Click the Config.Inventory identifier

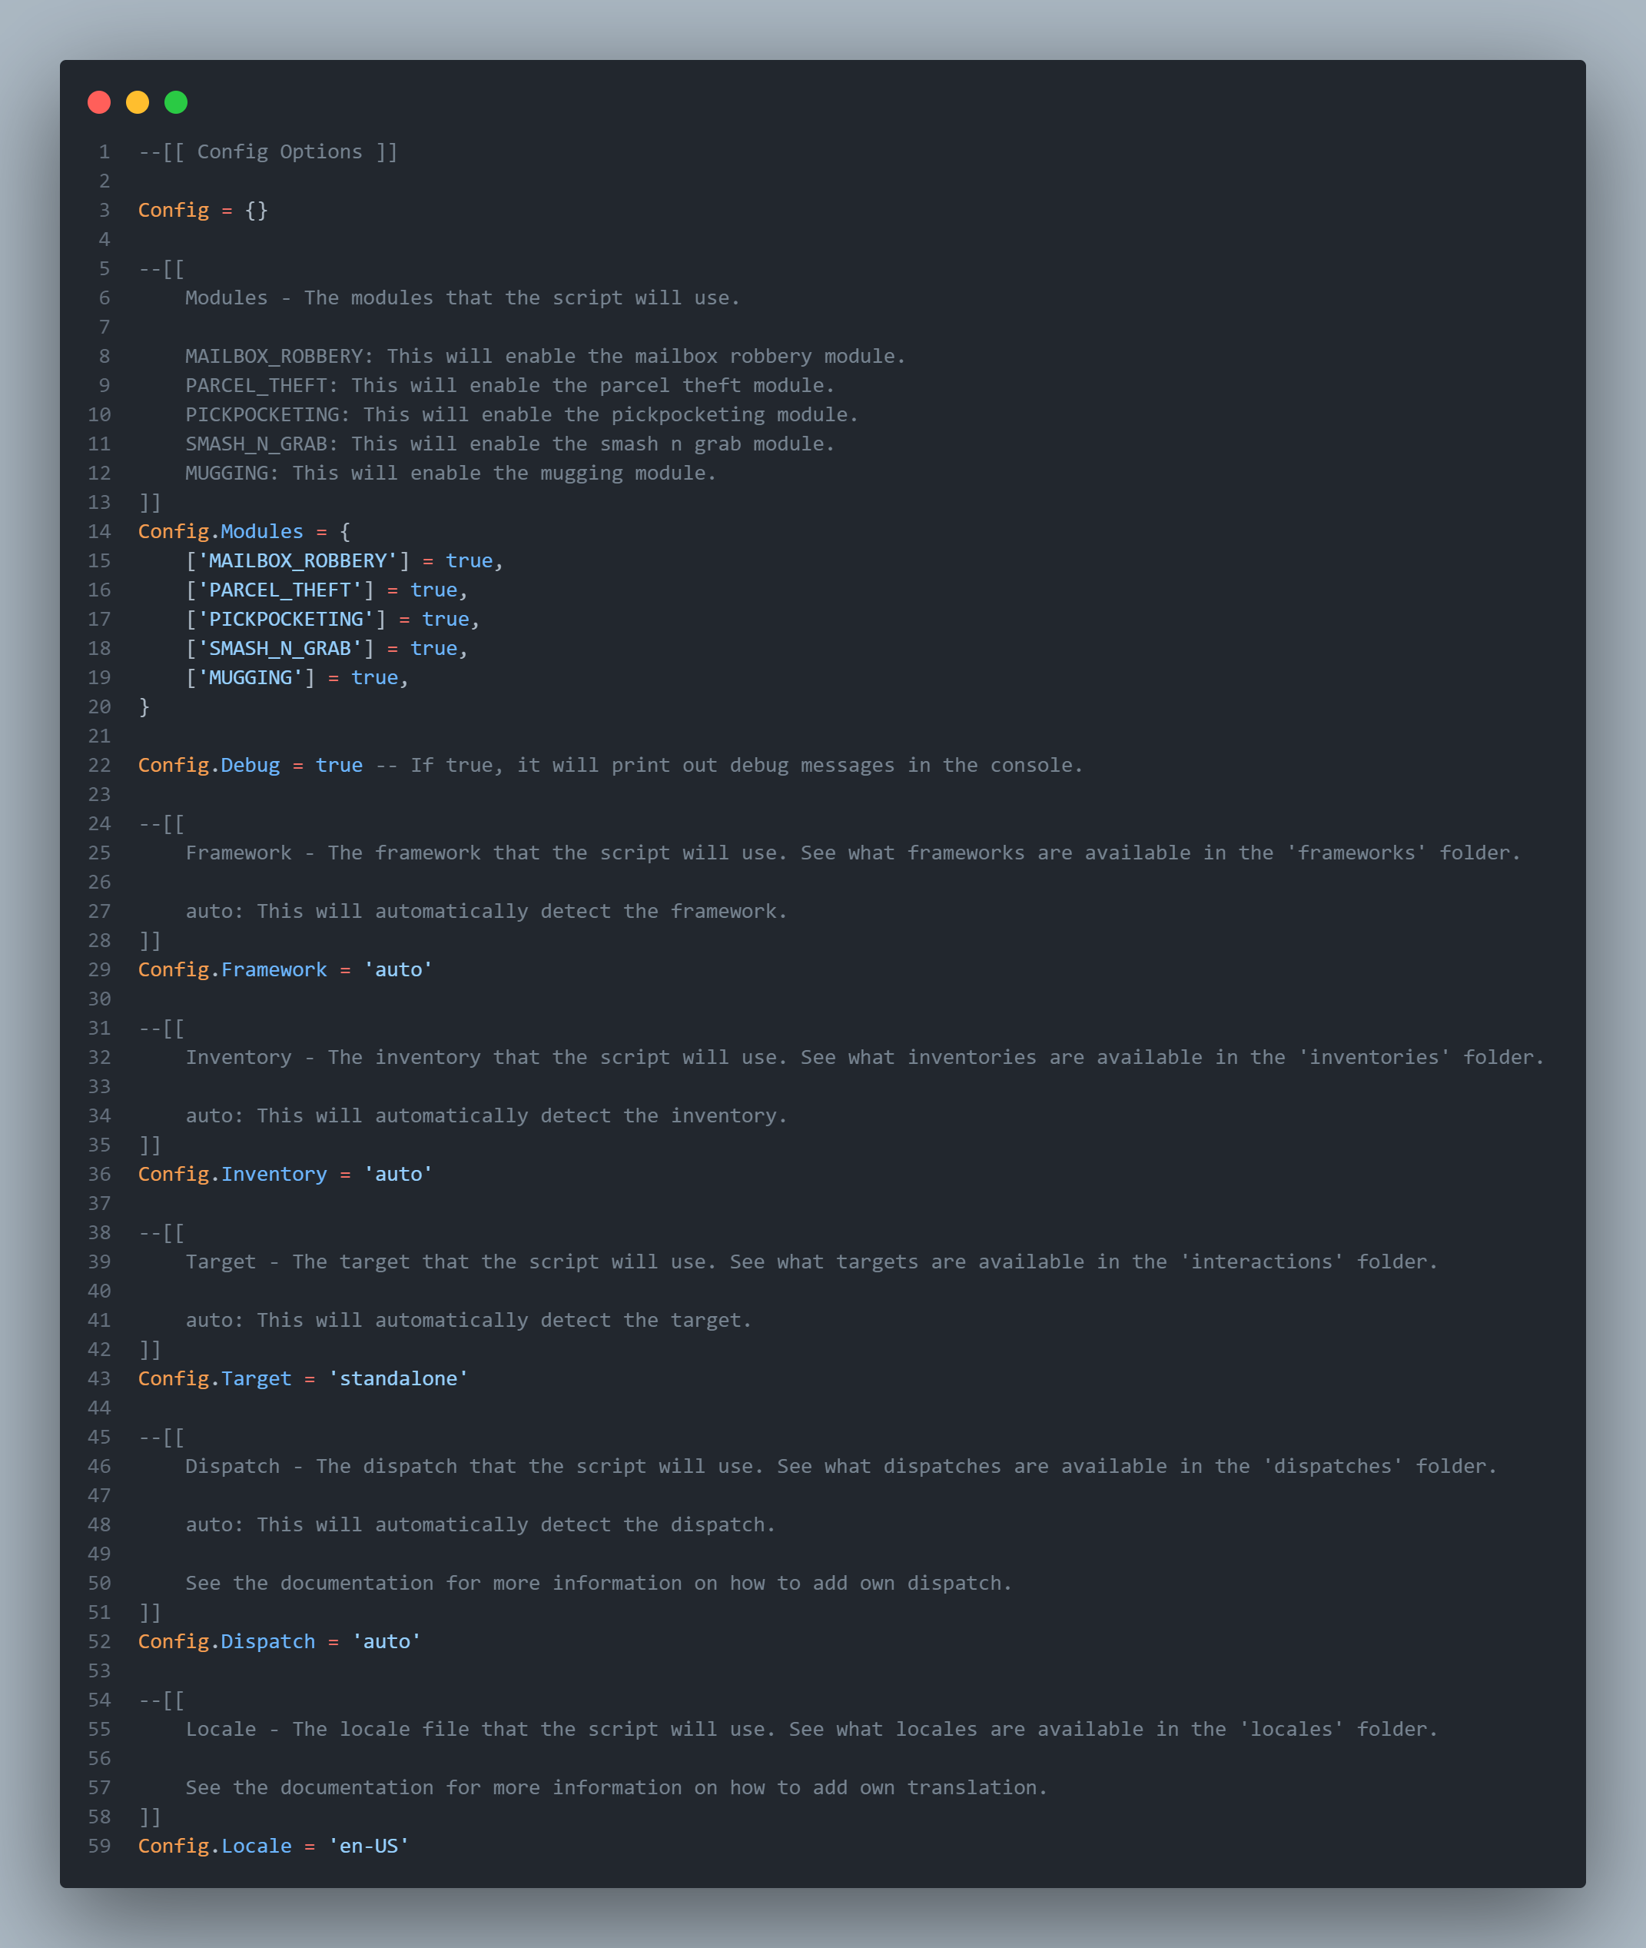[x=232, y=1173]
